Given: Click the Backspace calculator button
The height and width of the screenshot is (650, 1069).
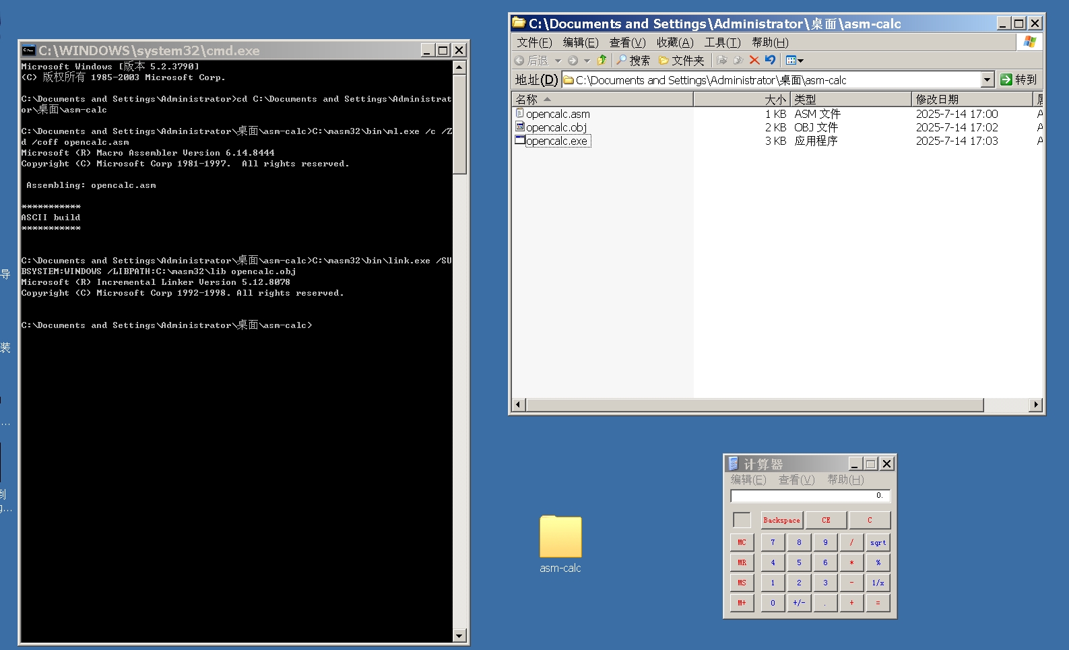Looking at the screenshot, I should click(782, 520).
